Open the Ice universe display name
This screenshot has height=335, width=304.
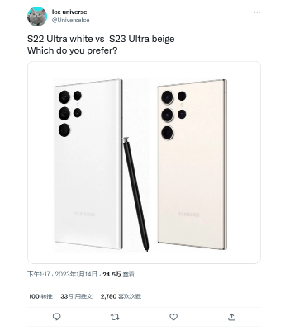pos(69,12)
